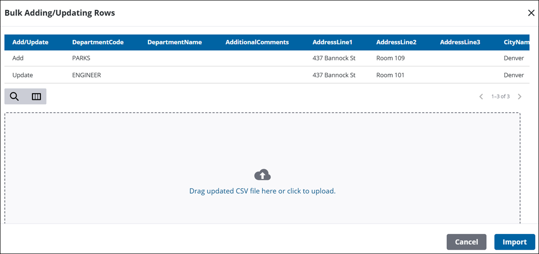Click 'Denver' in the ENGINEER row
Screen dimensions: 539x254
click(x=514, y=75)
